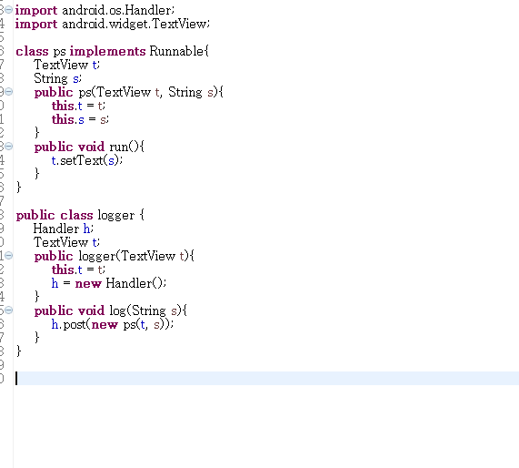
Task: Click the line 'import android.os.Handler;'
Action: coord(95,10)
